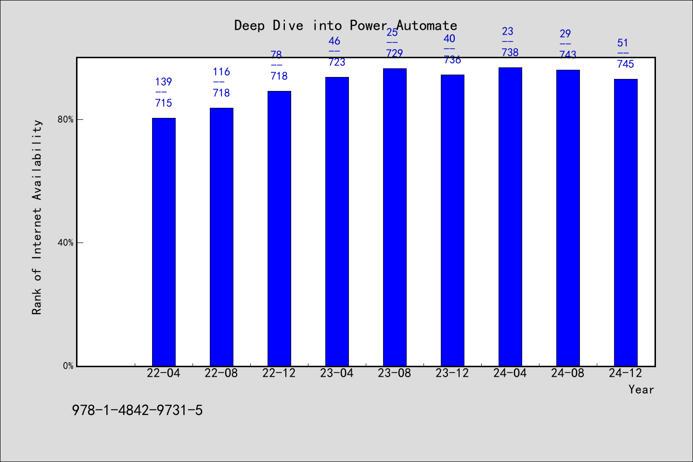Screen dimensions: 693x462
Task: Click the 23-12 x-axis label
Action: tap(452, 373)
